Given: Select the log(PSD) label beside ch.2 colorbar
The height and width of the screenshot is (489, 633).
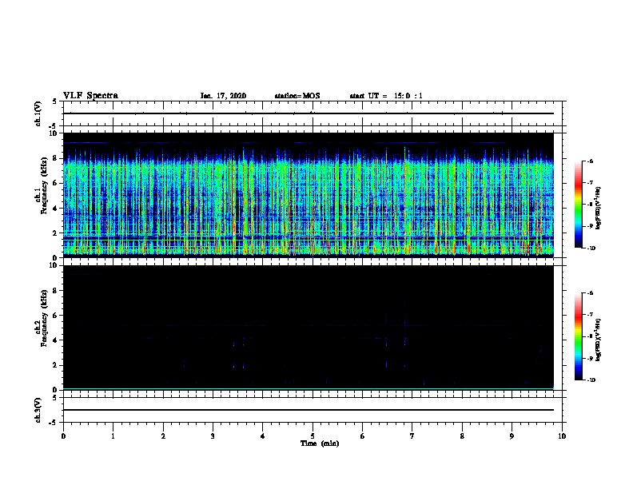Looking at the screenshot, I should 599,340.
